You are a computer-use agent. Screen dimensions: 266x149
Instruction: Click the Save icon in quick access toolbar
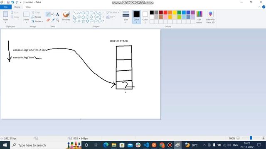tap(8, 2)
